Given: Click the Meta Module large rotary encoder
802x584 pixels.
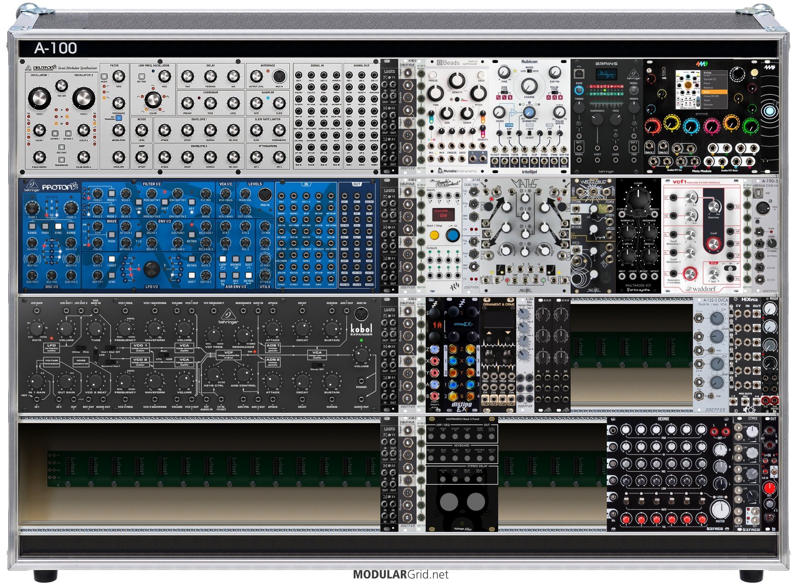Looking at the screenshot, I should (x=737, y=74).
